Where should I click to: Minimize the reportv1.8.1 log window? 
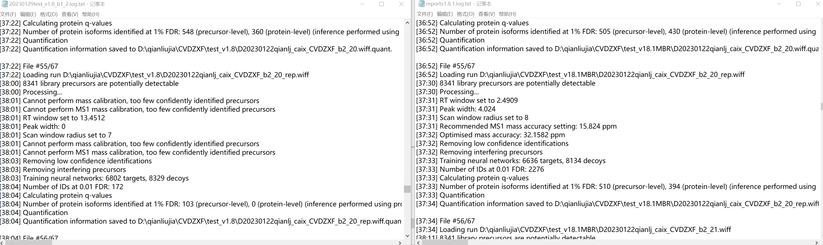coord(779,4)
